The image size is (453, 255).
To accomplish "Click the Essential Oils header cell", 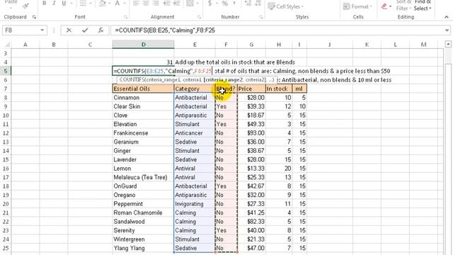I will (x=143, y=89).
